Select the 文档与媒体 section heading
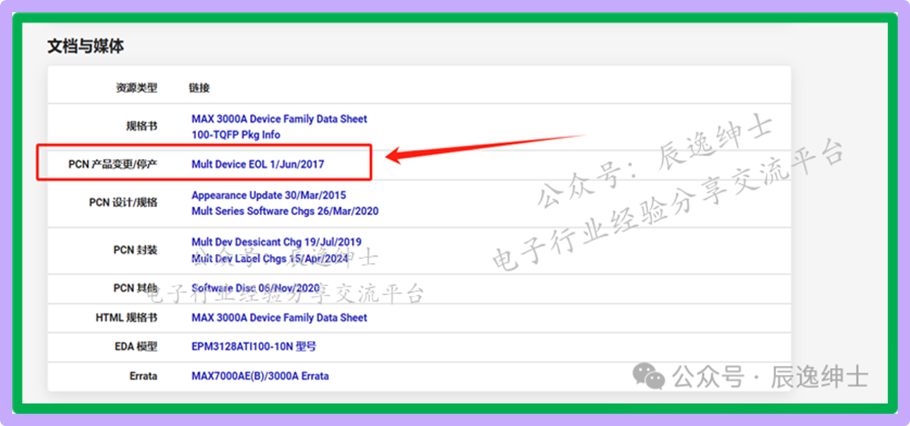Screen dimensions: 910x426 [x=86, y=46]
